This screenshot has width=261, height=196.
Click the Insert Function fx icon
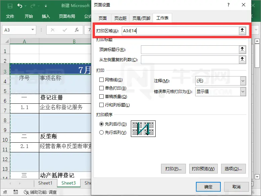pos(77,30)
